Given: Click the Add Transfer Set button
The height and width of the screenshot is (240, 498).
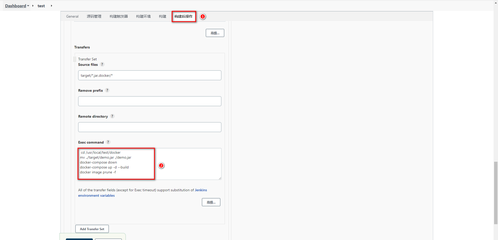Looking at the screenshot, I should pyautogui.click(x=92, y=229).
